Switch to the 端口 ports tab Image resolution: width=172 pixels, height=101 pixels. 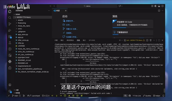coord(84,40)
